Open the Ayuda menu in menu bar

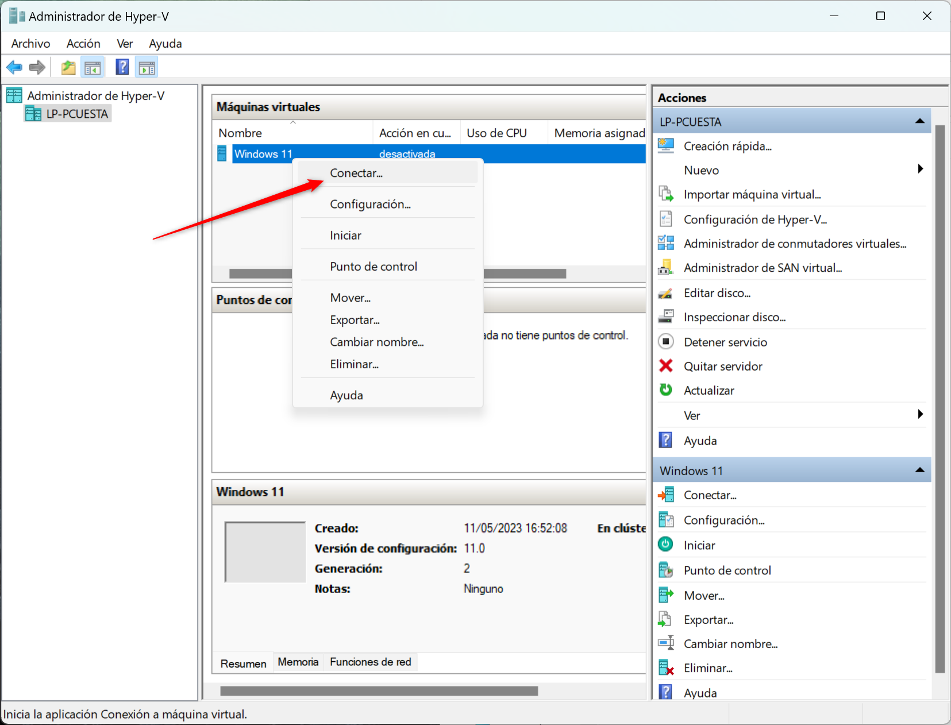(x=165, y=44)
